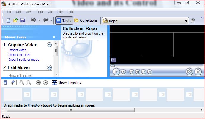This screenshot has height=119, width=205.
Task: Collapse the Capture Video section
Action: [x=49, y=45]
